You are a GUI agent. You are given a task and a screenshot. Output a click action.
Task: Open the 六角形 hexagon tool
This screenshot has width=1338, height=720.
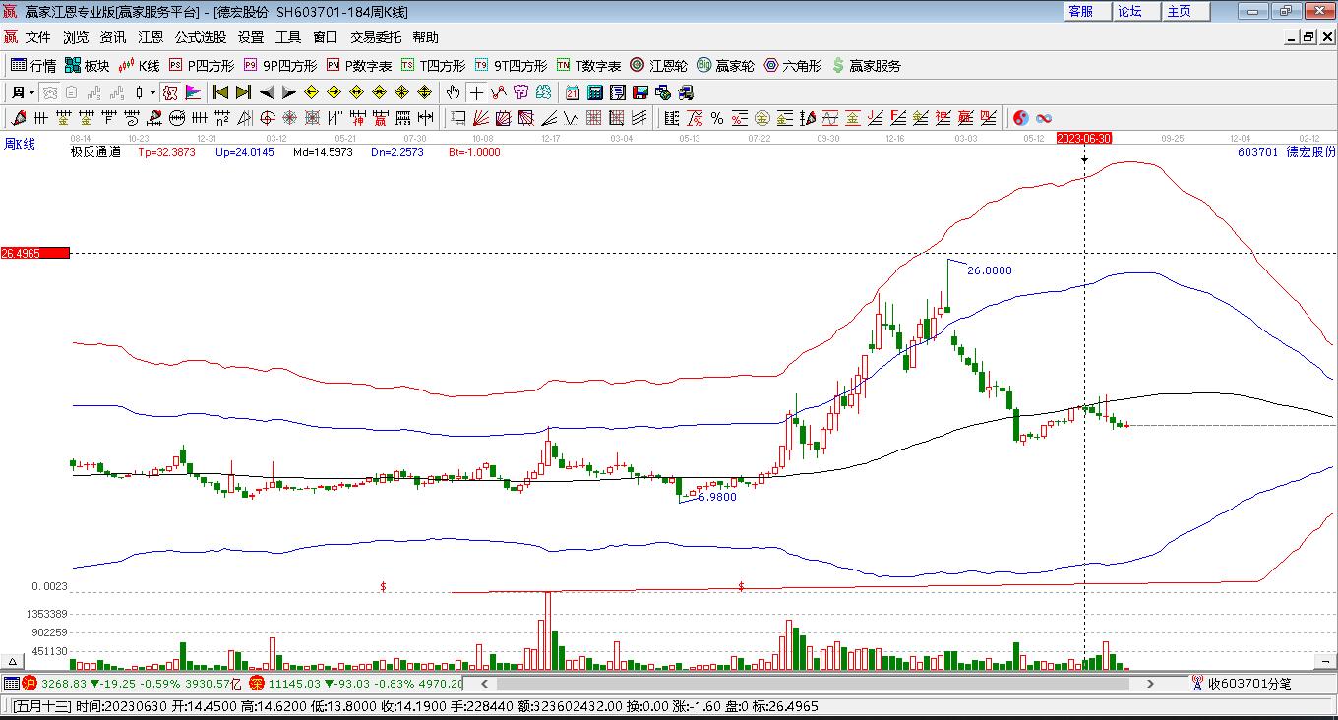point(793,66)
